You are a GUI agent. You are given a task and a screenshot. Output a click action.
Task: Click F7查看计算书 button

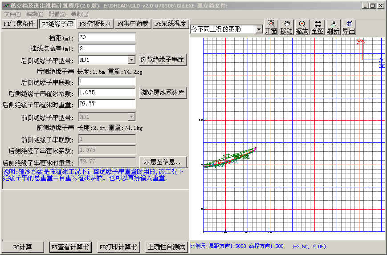pyautogui.click(x=70, y=247)
